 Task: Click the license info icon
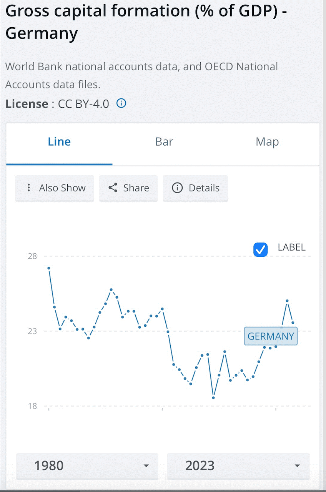click(121, 103)
